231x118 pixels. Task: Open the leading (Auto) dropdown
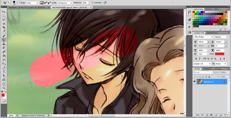pyautogui.click(x=226, y=42)
